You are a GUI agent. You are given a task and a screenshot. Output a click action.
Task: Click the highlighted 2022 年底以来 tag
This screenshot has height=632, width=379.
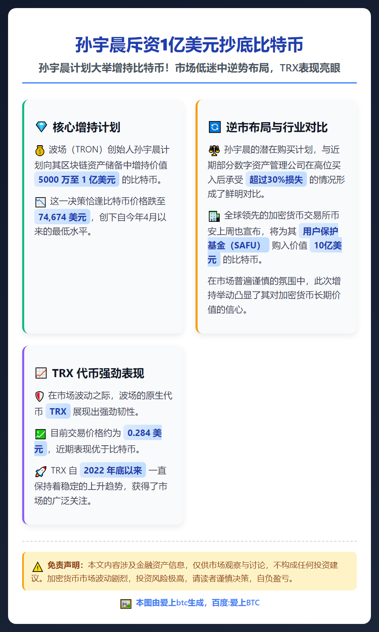(113, 470)
